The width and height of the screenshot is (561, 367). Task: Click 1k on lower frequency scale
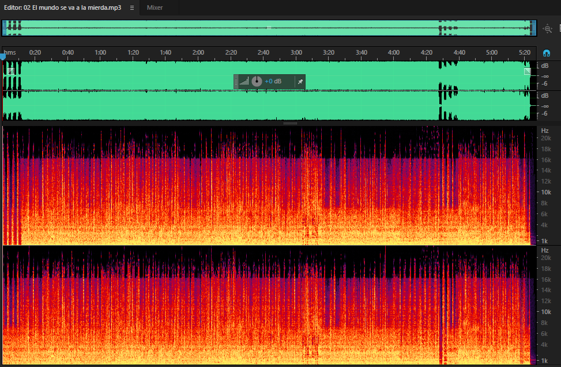[544, 361]
